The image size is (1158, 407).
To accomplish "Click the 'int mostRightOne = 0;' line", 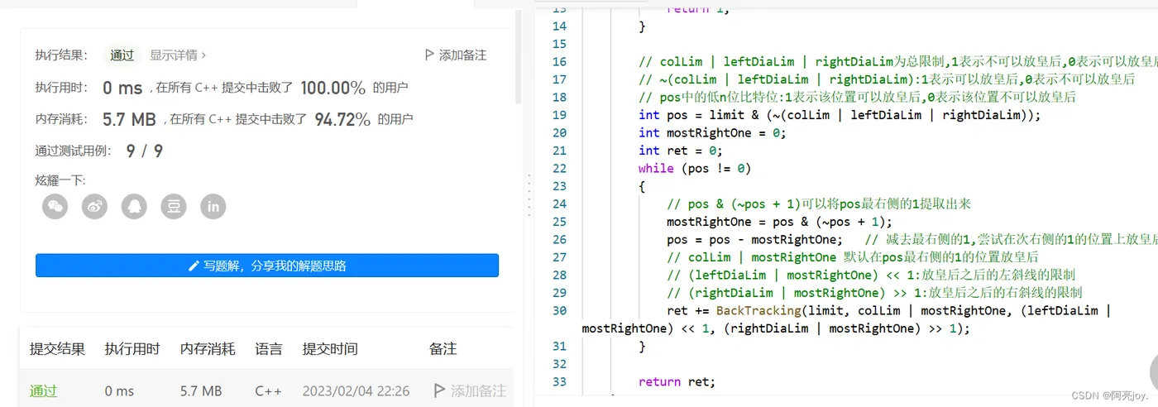I will [712, 132].
